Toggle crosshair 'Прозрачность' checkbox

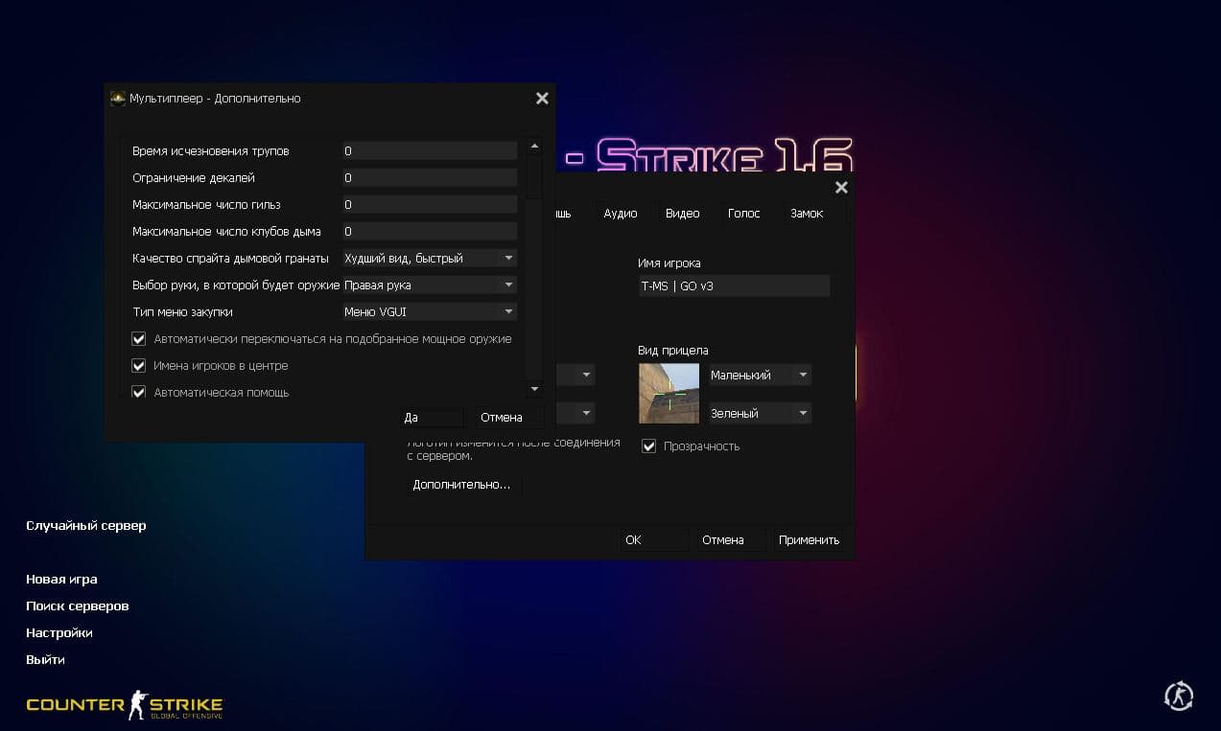649,445
